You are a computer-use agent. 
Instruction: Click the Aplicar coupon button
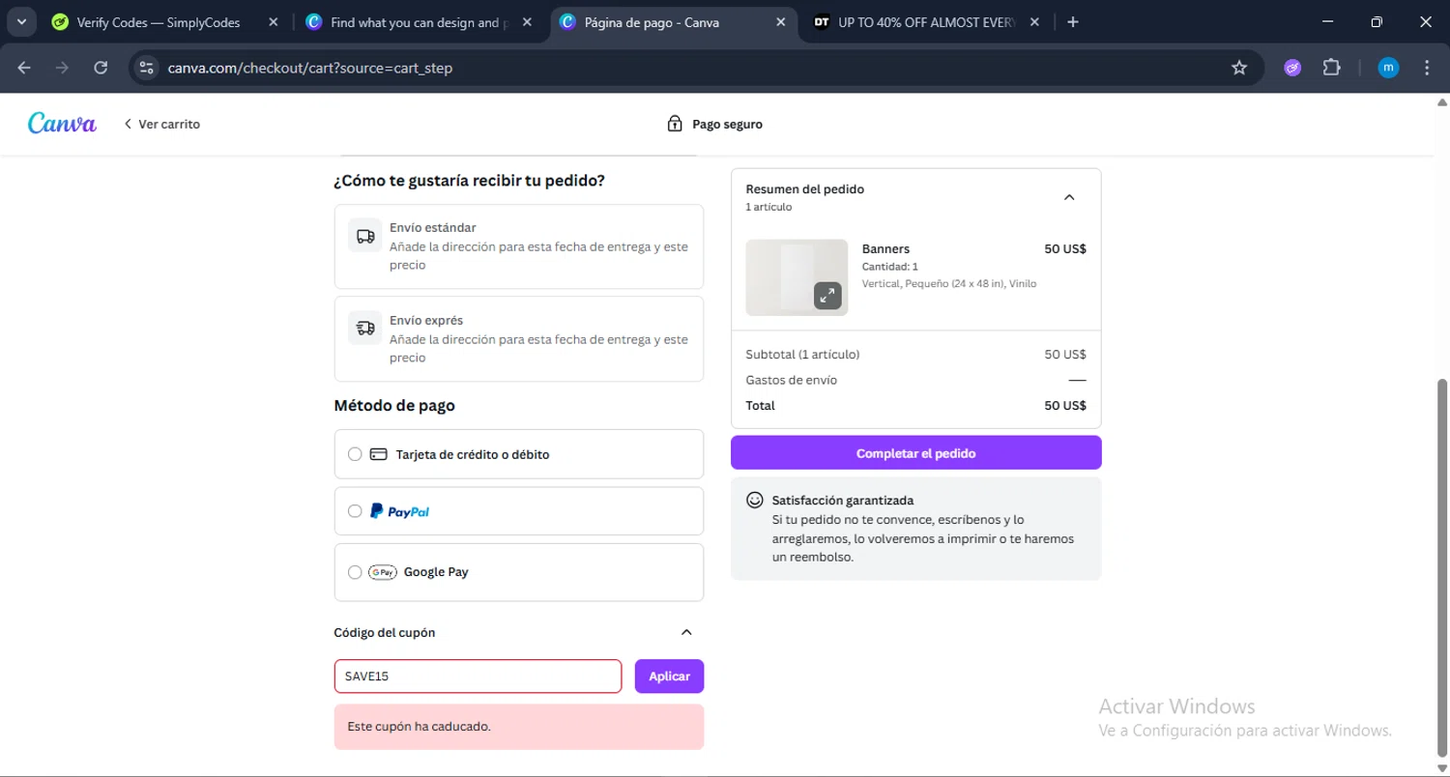point(669,676)
